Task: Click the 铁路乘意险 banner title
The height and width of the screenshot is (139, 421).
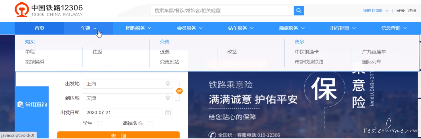Action: coord(231,85)
